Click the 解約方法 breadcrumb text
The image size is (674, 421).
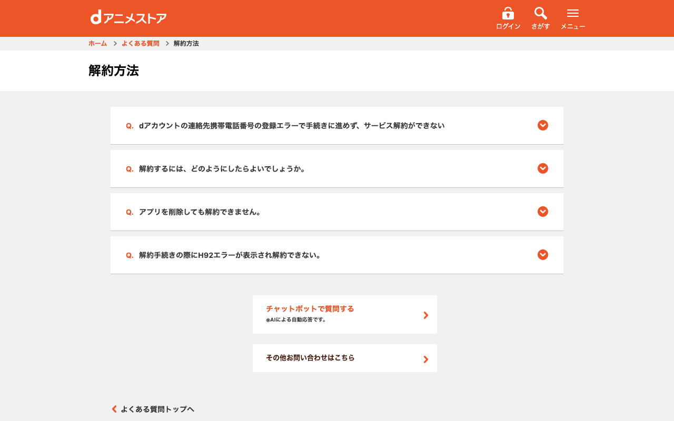(x=186, y=44)
